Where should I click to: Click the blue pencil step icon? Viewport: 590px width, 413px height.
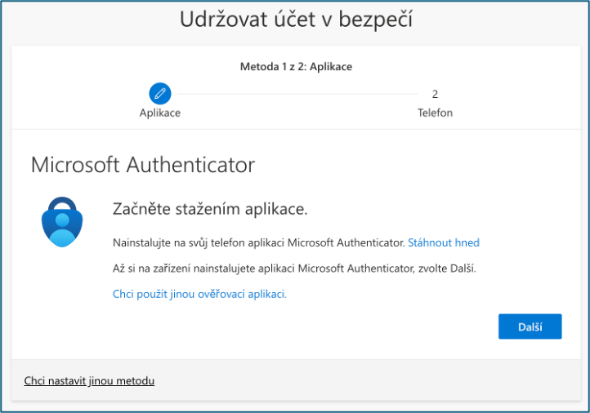click(160, 94)
